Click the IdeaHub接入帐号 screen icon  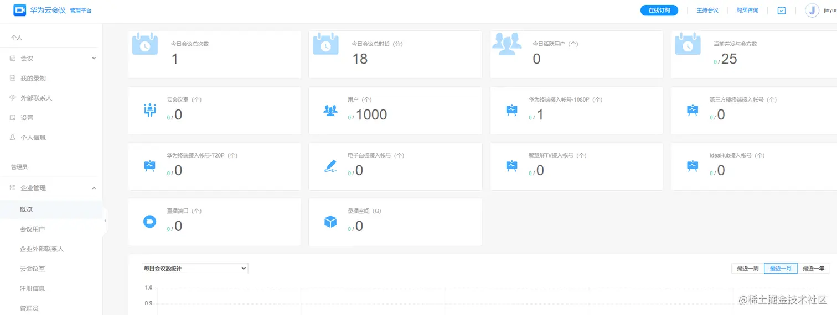click(x=693, y=166)
